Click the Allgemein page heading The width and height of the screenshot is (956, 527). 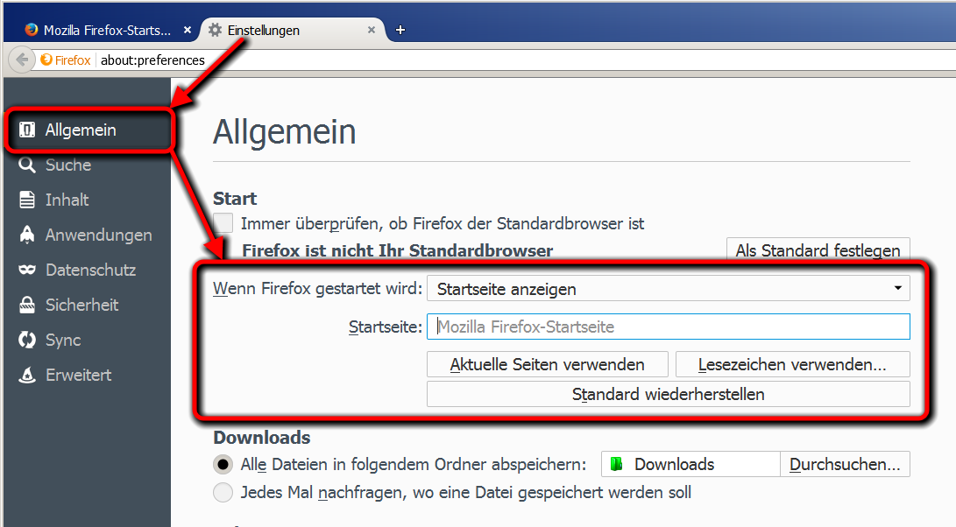click(x=284, y=131)
